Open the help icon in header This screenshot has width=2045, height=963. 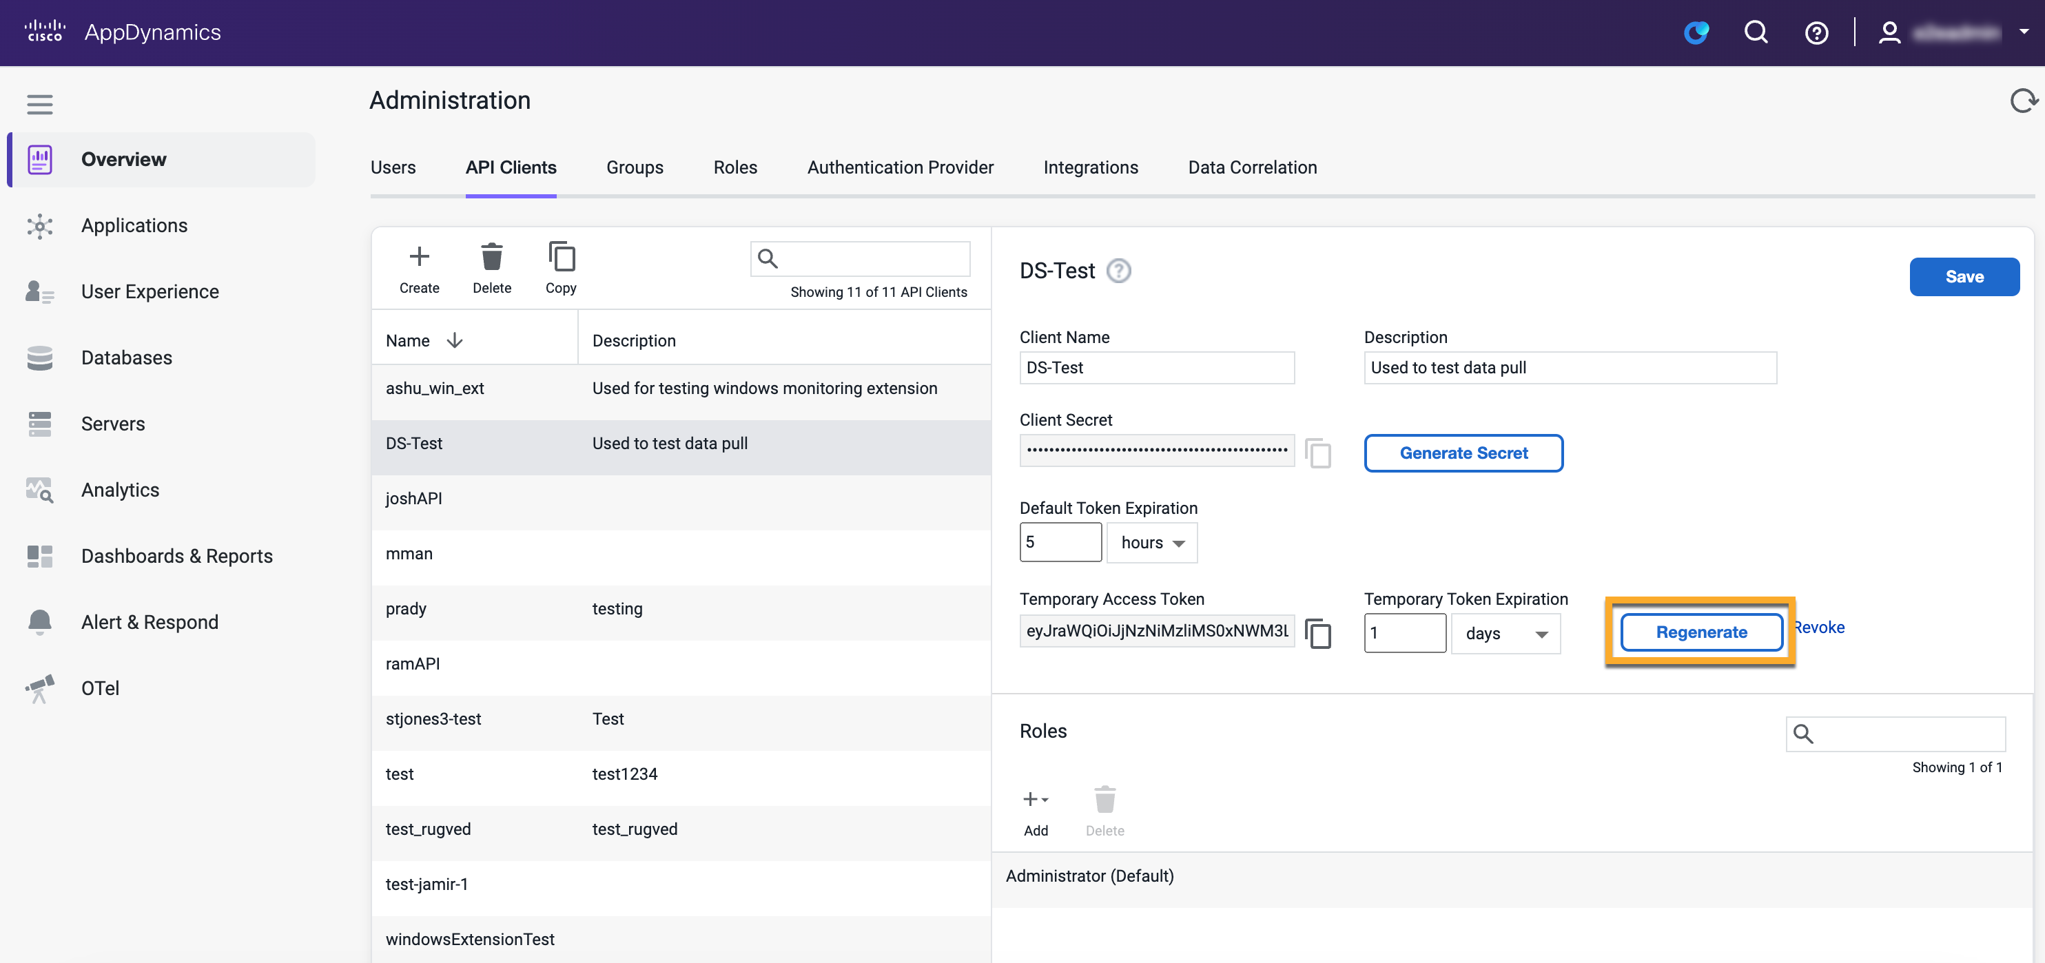(x=1816, y=32)
